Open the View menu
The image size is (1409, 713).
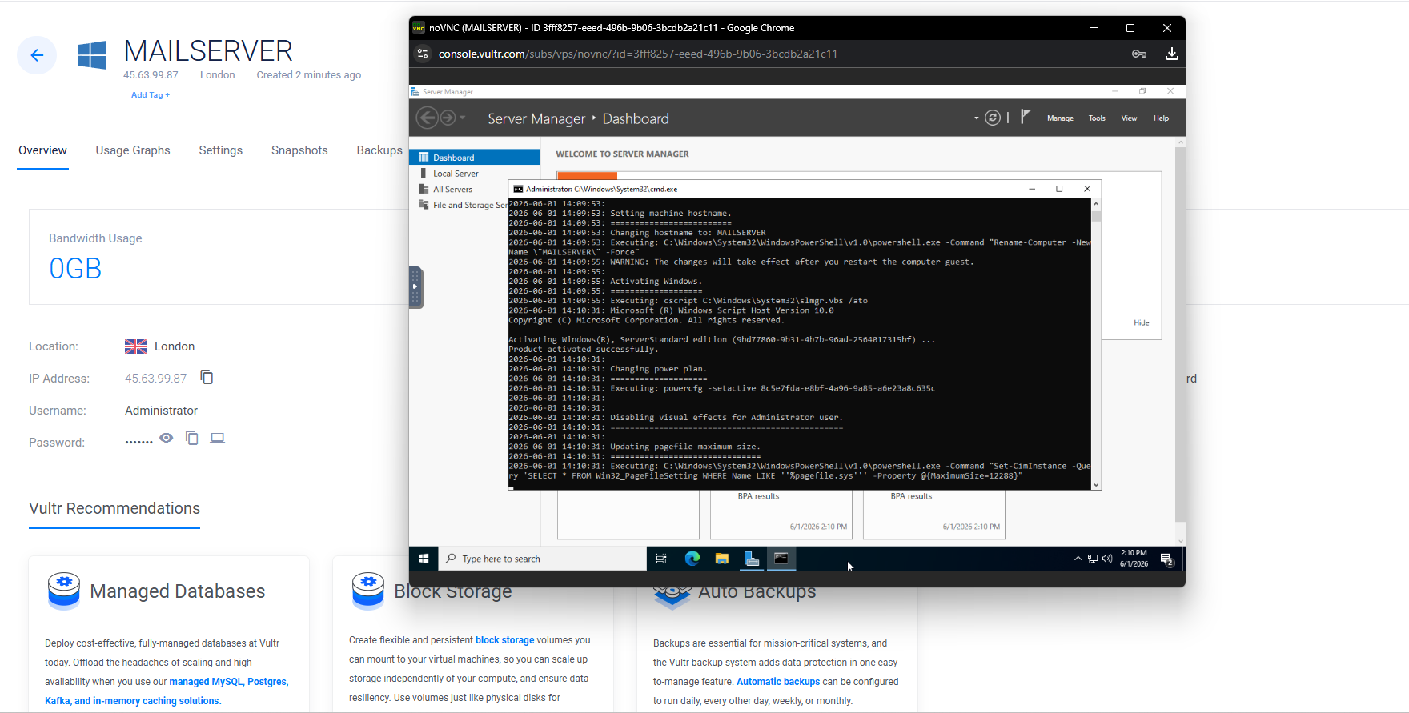[1129, 118]
